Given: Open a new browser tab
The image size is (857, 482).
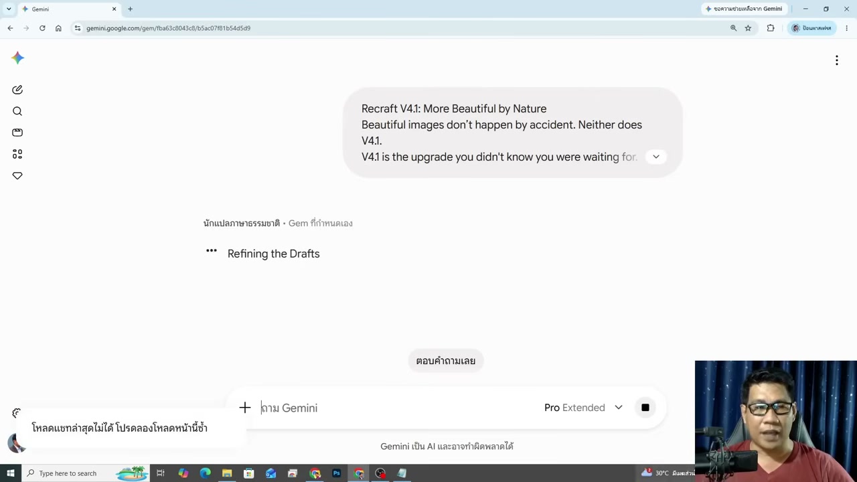Looking at the screenshot, I should (x=130, y=9).
